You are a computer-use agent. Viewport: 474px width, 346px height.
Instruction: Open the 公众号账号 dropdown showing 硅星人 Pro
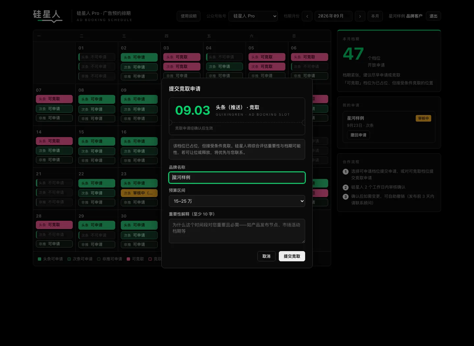pos(253,16)
